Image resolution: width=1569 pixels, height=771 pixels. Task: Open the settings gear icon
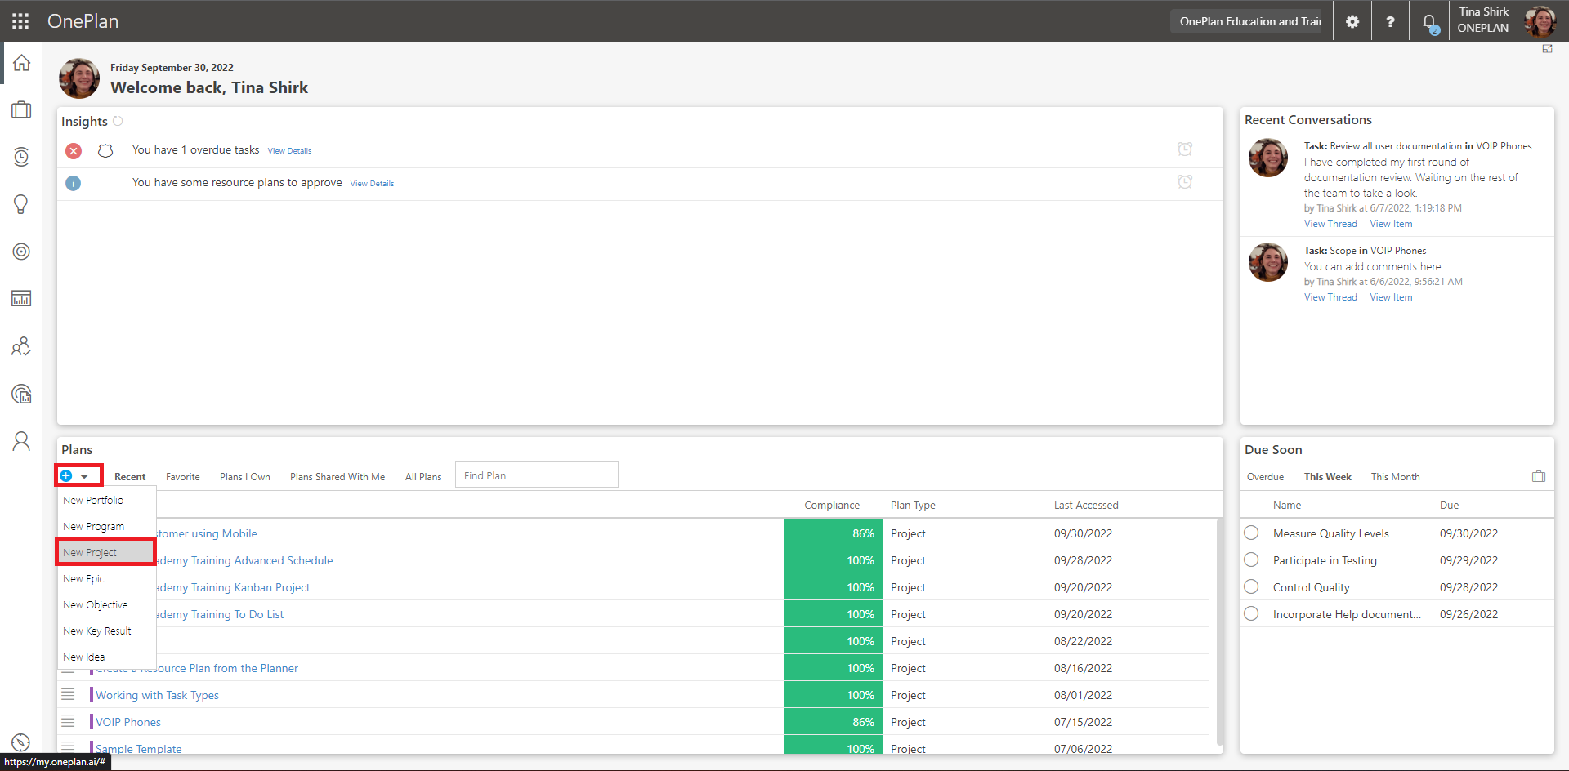click(1352, 21)
